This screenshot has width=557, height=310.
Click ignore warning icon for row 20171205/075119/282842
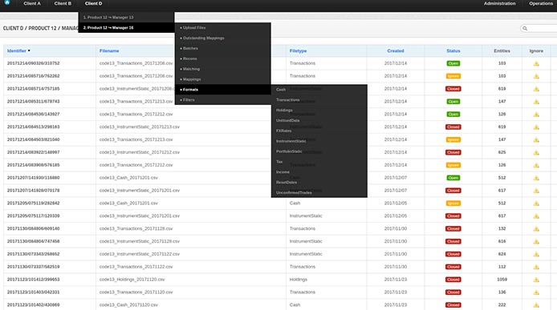(536, 203)
